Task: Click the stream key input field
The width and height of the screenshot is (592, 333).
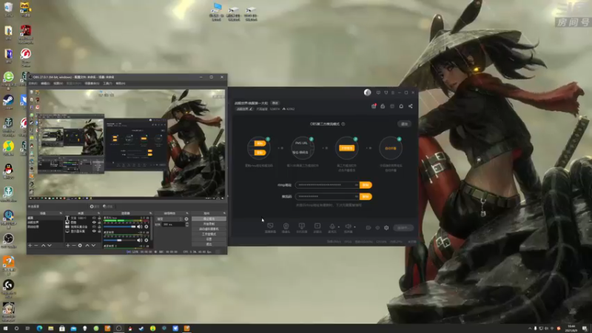Action: click(327, 196)
